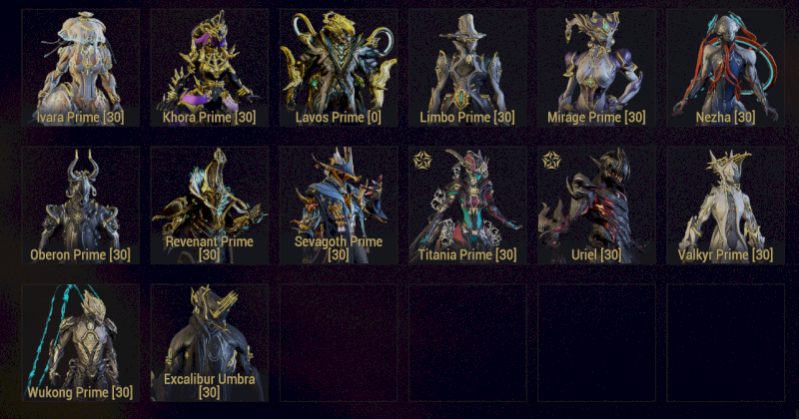The image size is (799, 419).
Task: Pick Valkyr Prime from the grid
Action: tap(726, 206)
